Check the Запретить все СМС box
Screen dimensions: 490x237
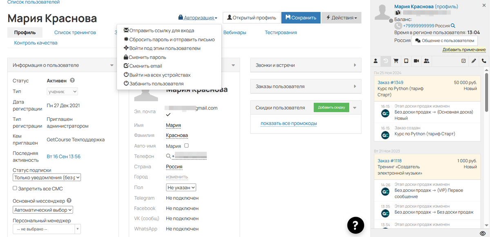15,188
